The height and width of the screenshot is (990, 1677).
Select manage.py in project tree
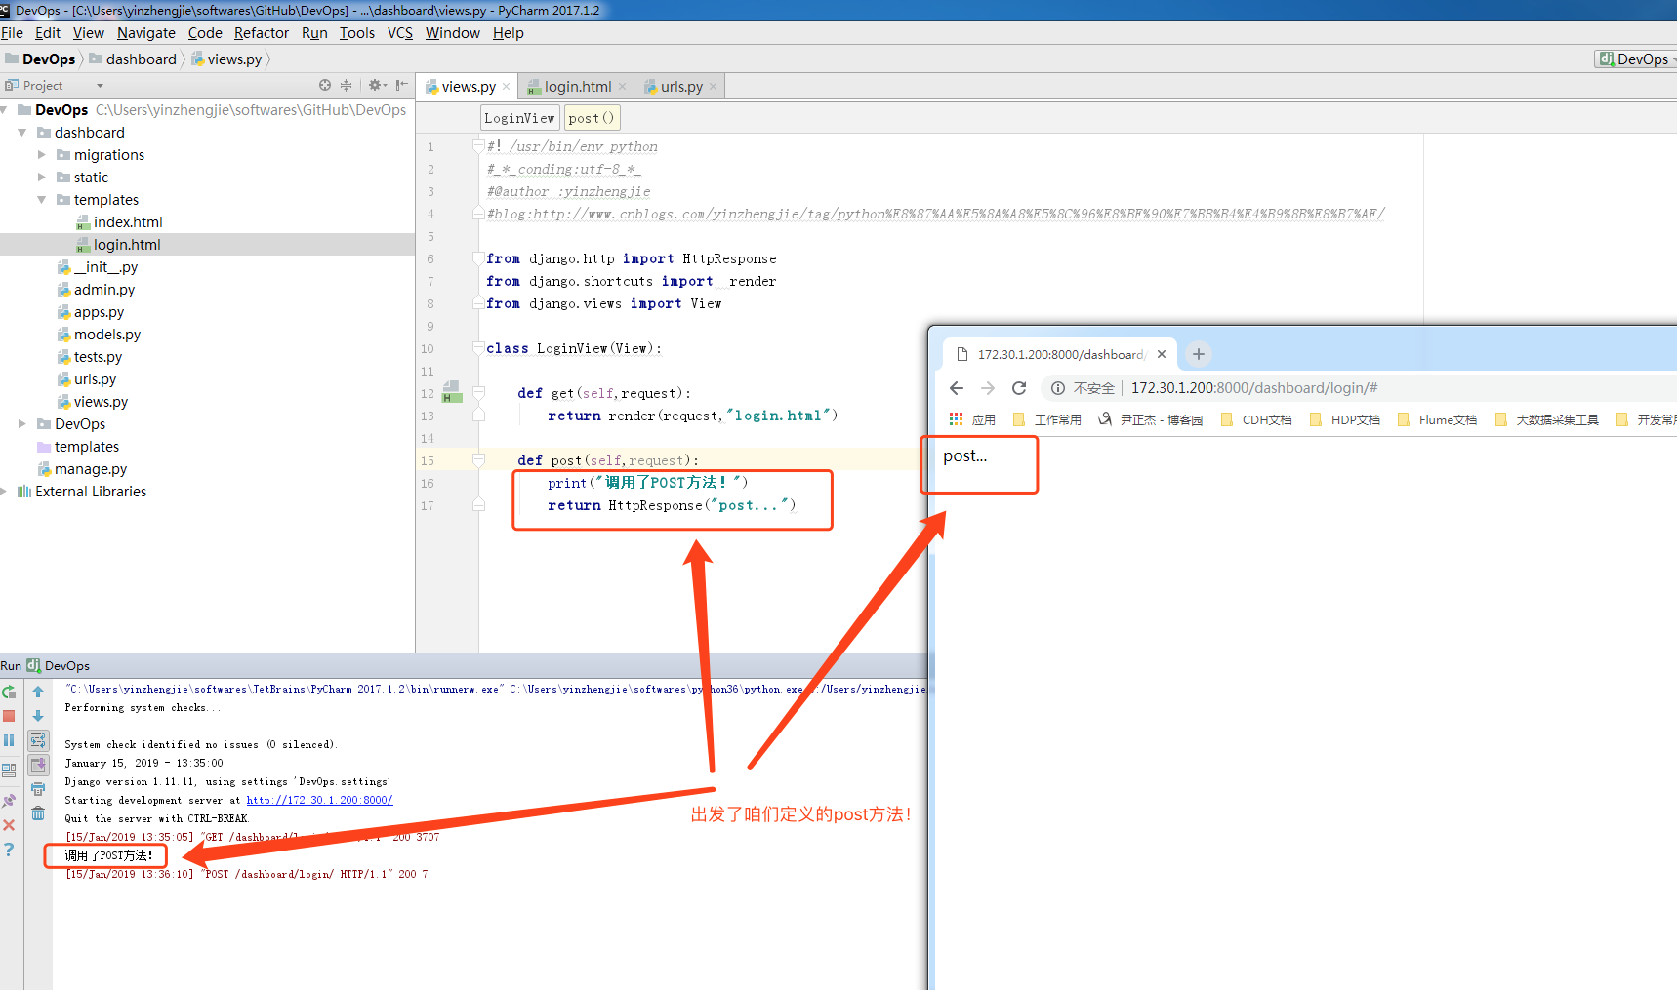coord(91,469)
